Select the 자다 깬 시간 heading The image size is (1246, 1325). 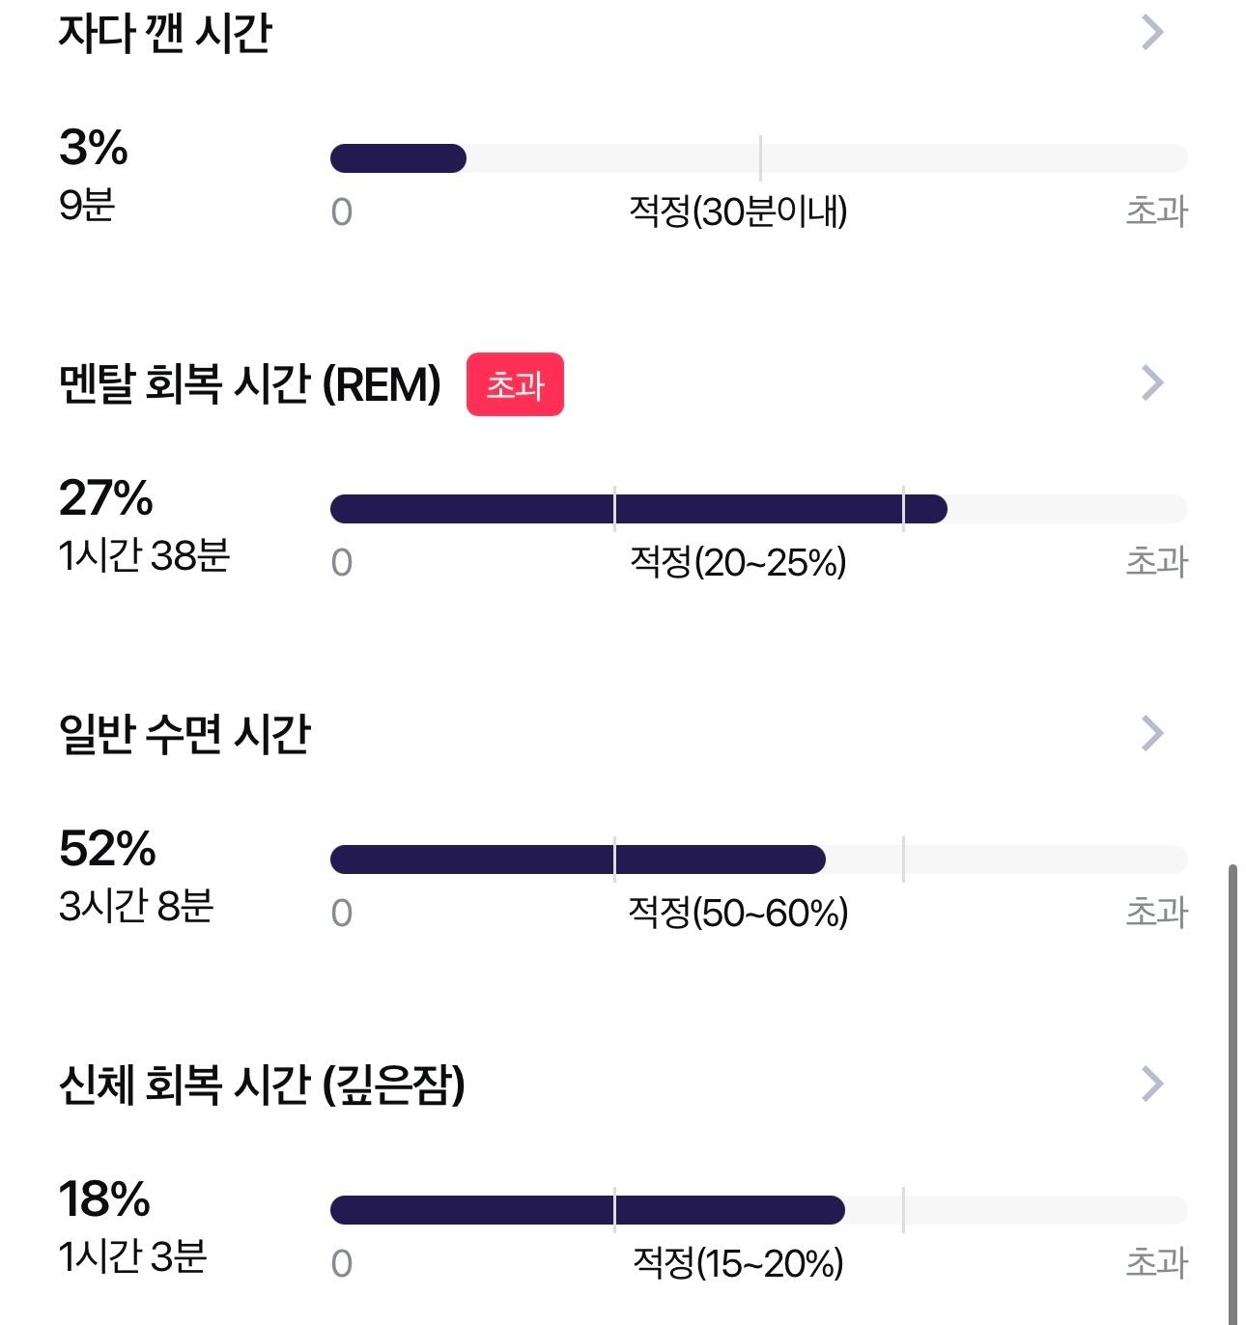point(165,33)
